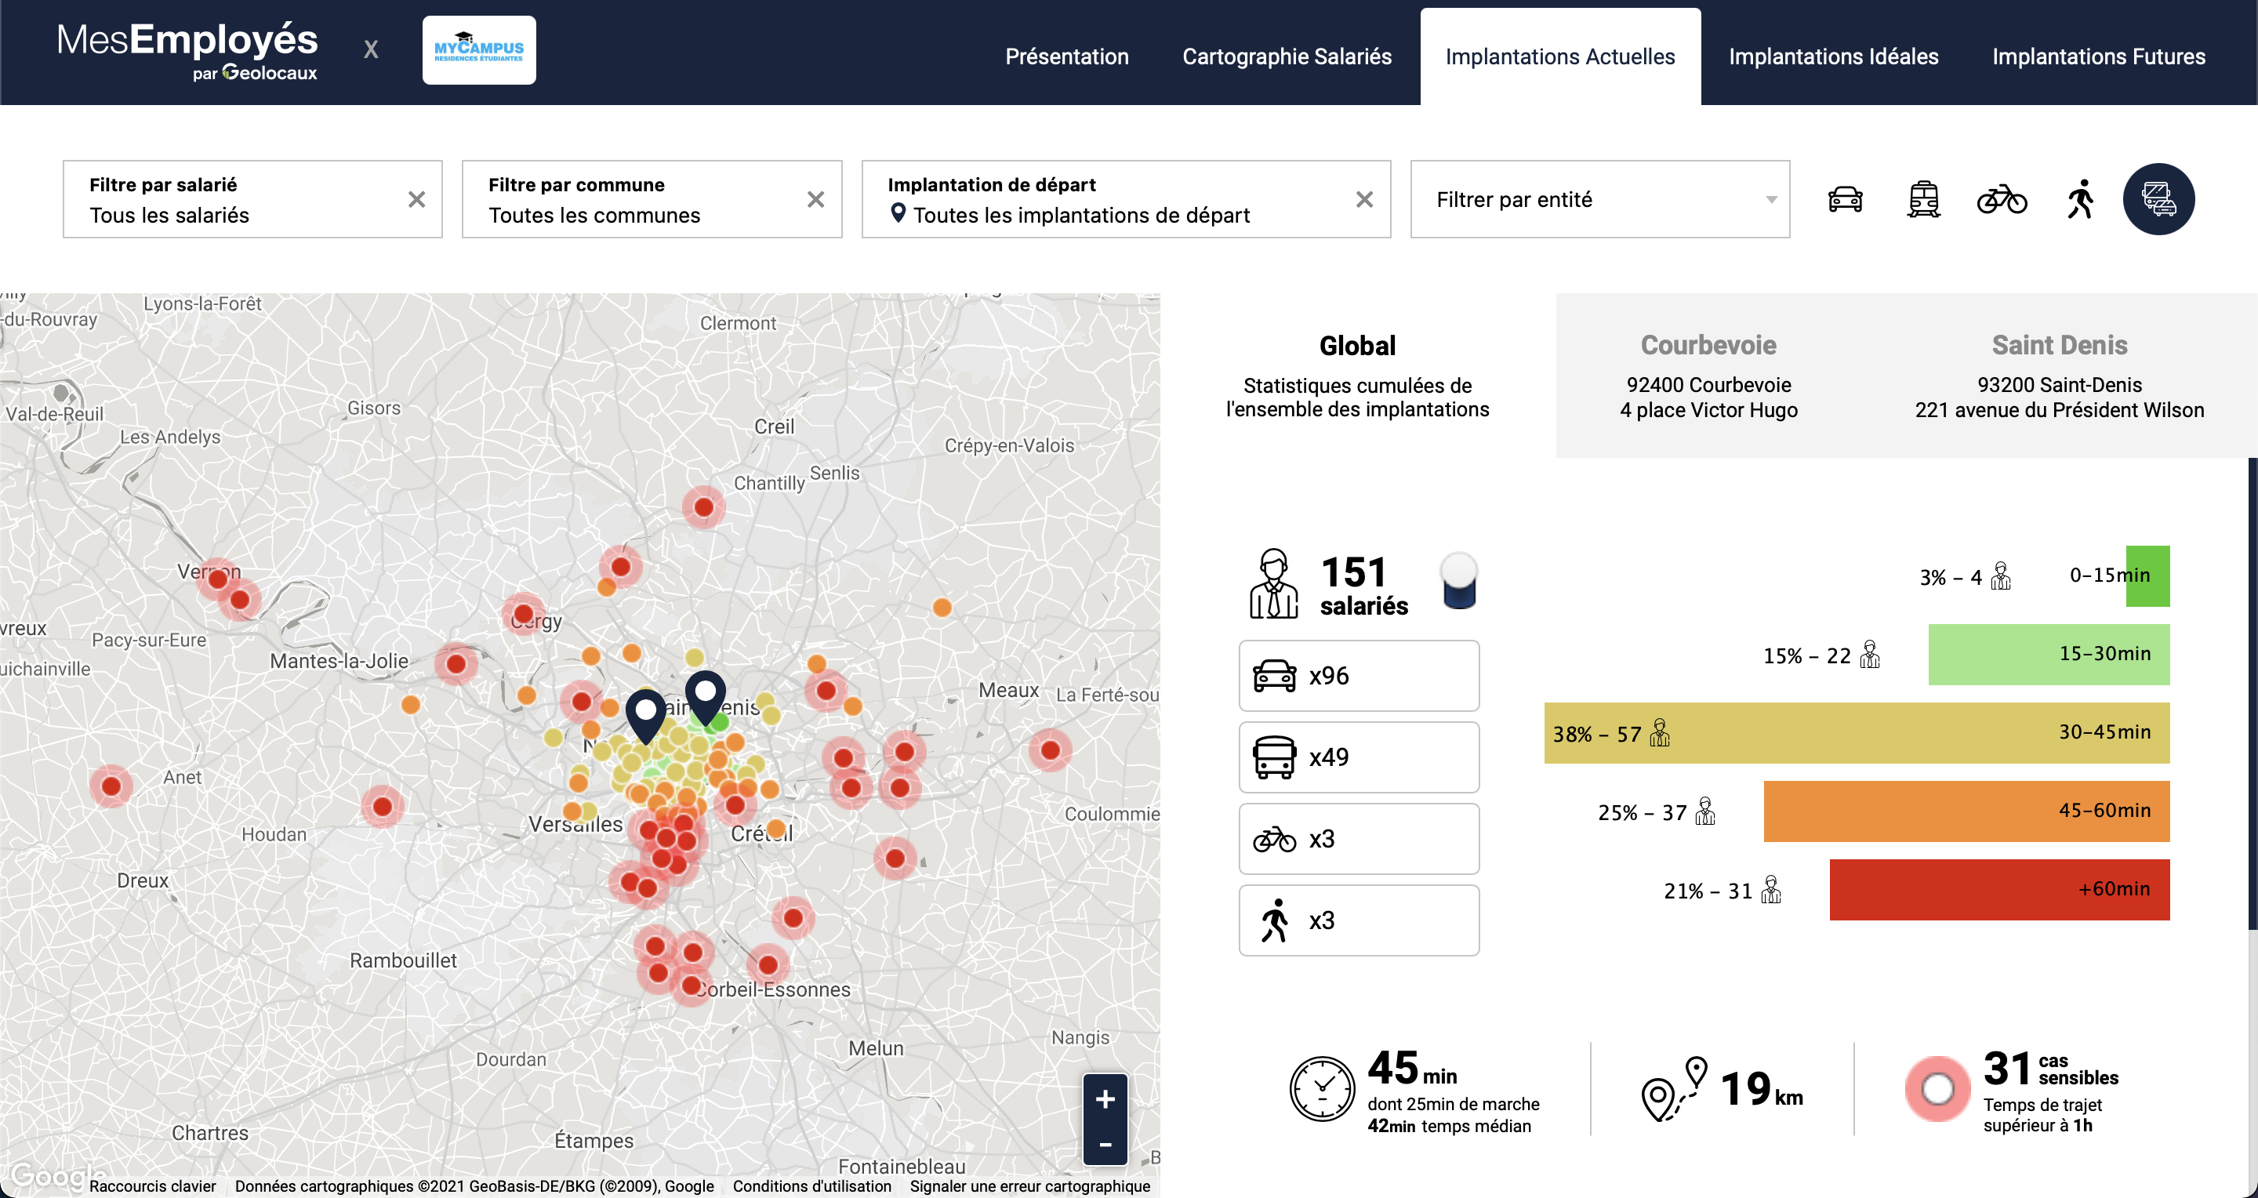2258x1198 pixels.
Task: Toggle the bus x49 filter box
Action: pos(1358,757)
